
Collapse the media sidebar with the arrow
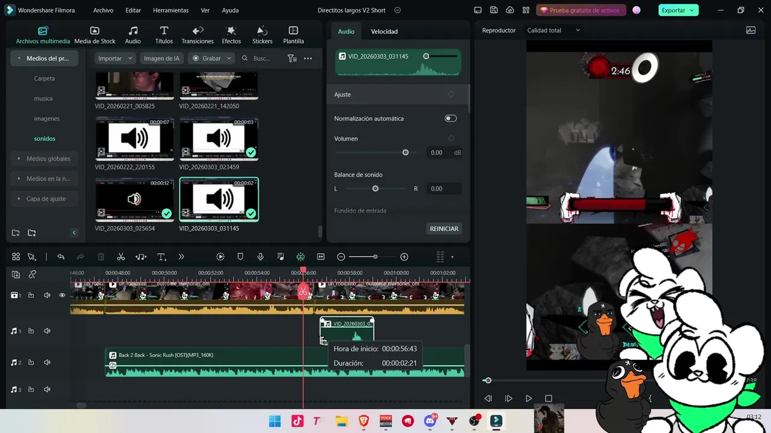(74, 233)
